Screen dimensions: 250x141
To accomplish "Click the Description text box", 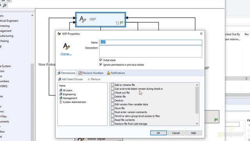I will [x=151, y=51].
